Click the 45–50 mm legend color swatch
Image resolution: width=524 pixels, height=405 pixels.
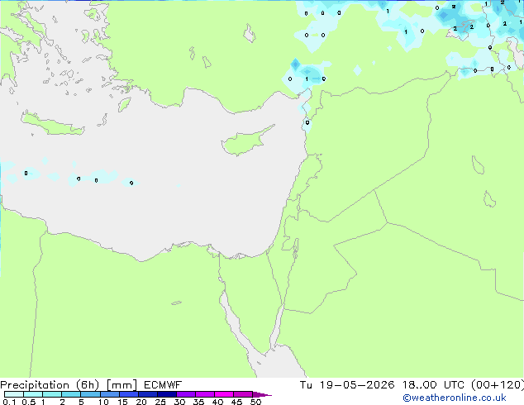point(243,394)
